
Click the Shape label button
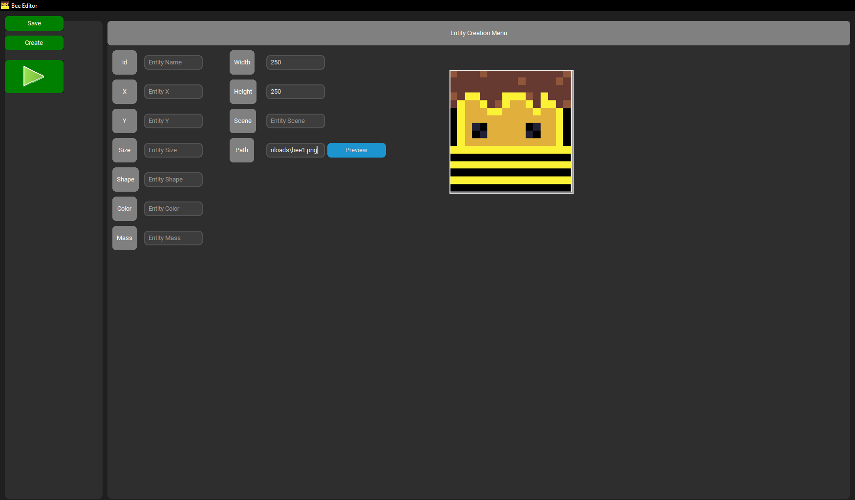126,180
